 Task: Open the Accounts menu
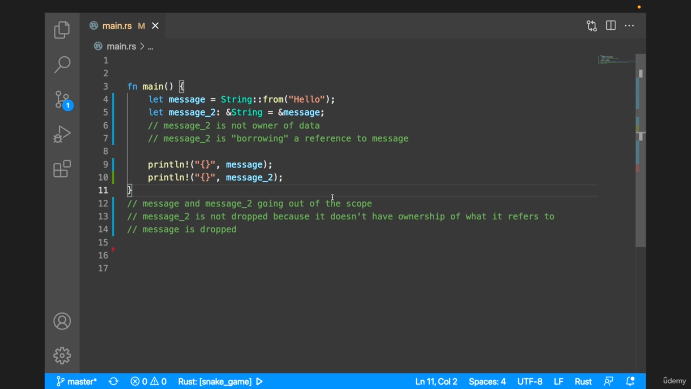point(62,321)
